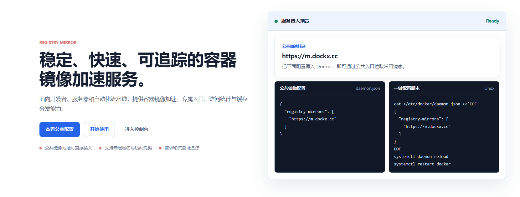This screenshot has width=520, height=197.
Task: Click the 公共加速域名 label
Action: tap(294, 46)
